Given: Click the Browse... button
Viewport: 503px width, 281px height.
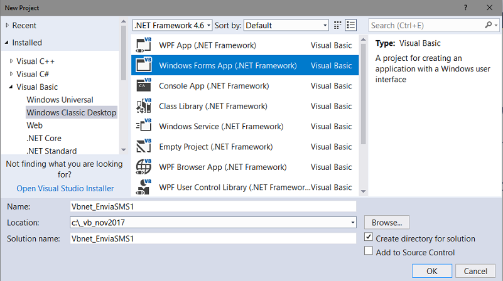Looking at the screenshot, I should pos(387,223).
